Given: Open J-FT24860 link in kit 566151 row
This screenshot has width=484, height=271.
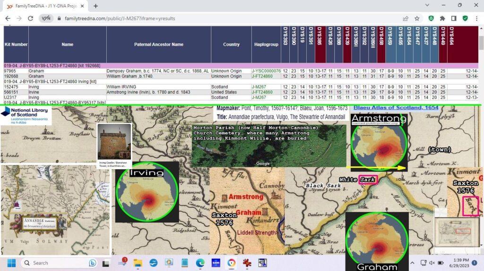Looking at the screenshot, I should point(262,92).
